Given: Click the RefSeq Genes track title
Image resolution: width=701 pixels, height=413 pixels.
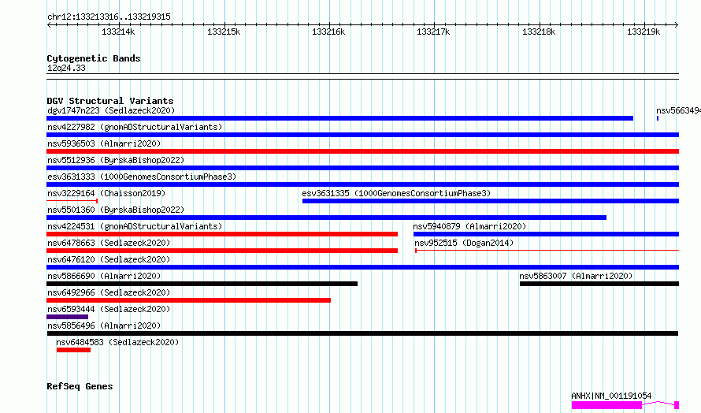Looking at the screenshot, I should (80, 386).
